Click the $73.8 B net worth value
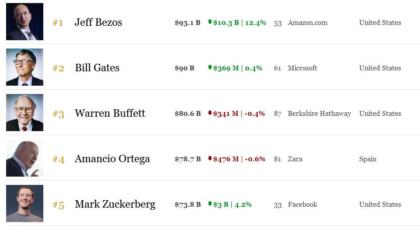This screenshot has height=226, width=420. coord(187,204)
